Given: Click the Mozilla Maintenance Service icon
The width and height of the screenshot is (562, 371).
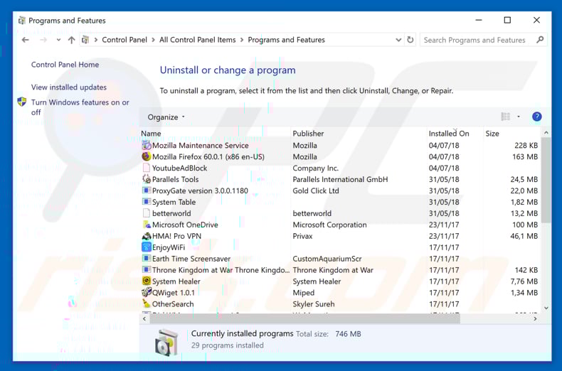Looking at the screenshot, I should [147, 145].
